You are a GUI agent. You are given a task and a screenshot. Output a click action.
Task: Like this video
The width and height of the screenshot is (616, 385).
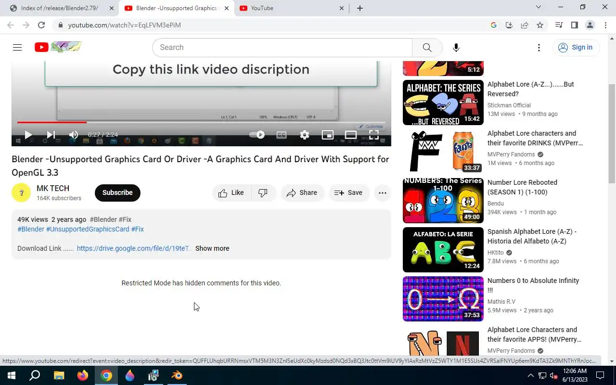pos(231,192)
